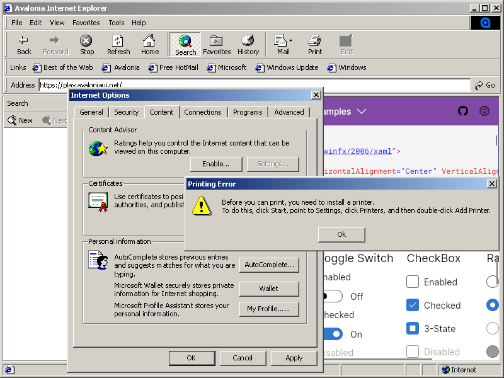Expand the examples dropdown chevron
The width and height of the screenshot is (504, 378).
coord(362,112)
